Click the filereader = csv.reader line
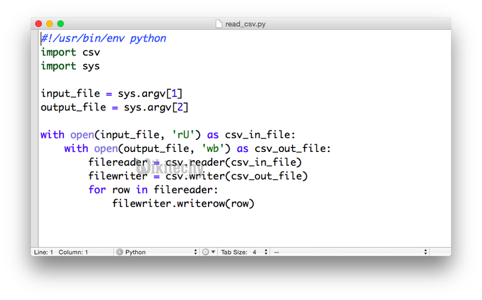Image resolution: width=482 pixels, height=300 pixels. (195, 162)
